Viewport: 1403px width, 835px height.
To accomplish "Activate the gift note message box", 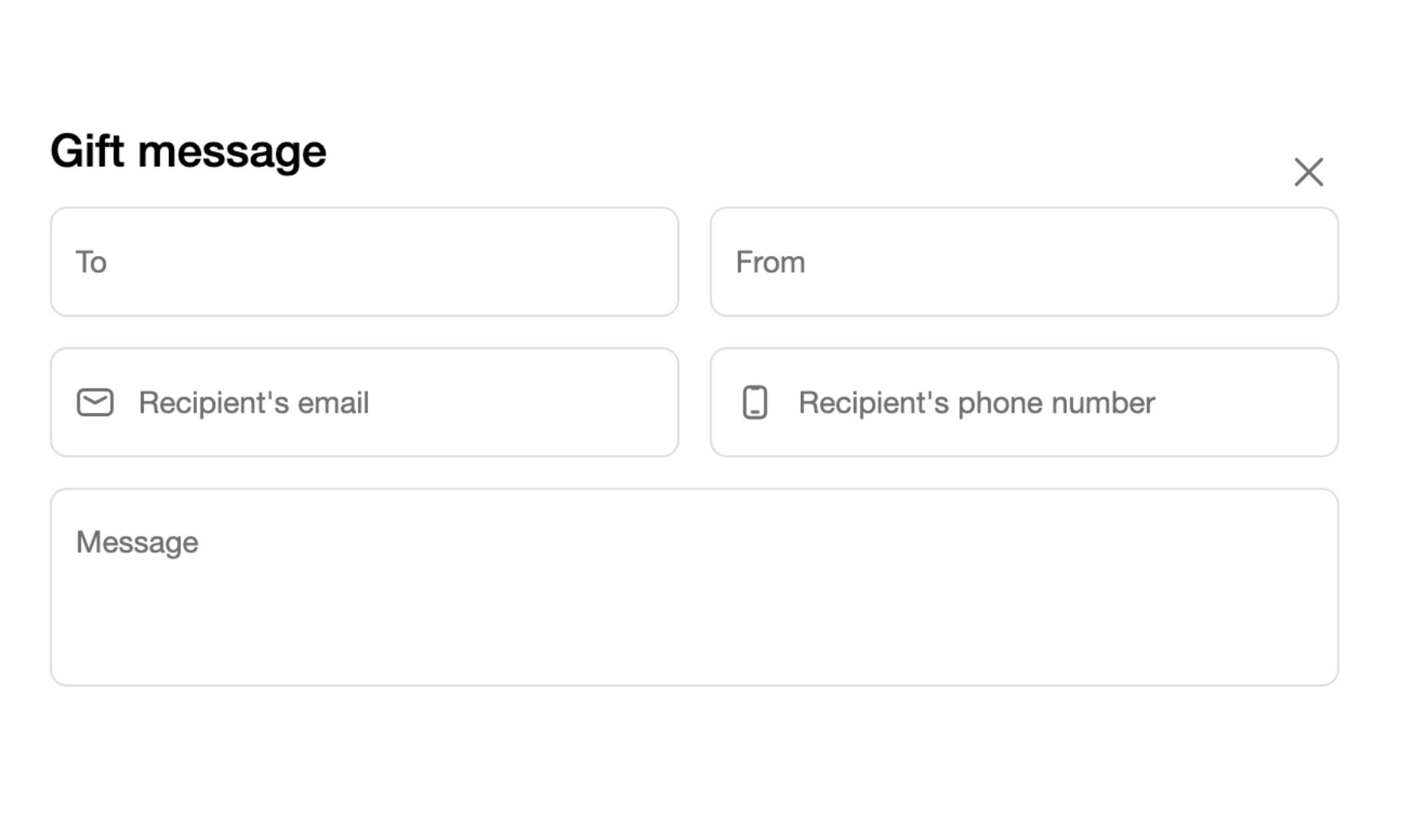I will 693,601.
